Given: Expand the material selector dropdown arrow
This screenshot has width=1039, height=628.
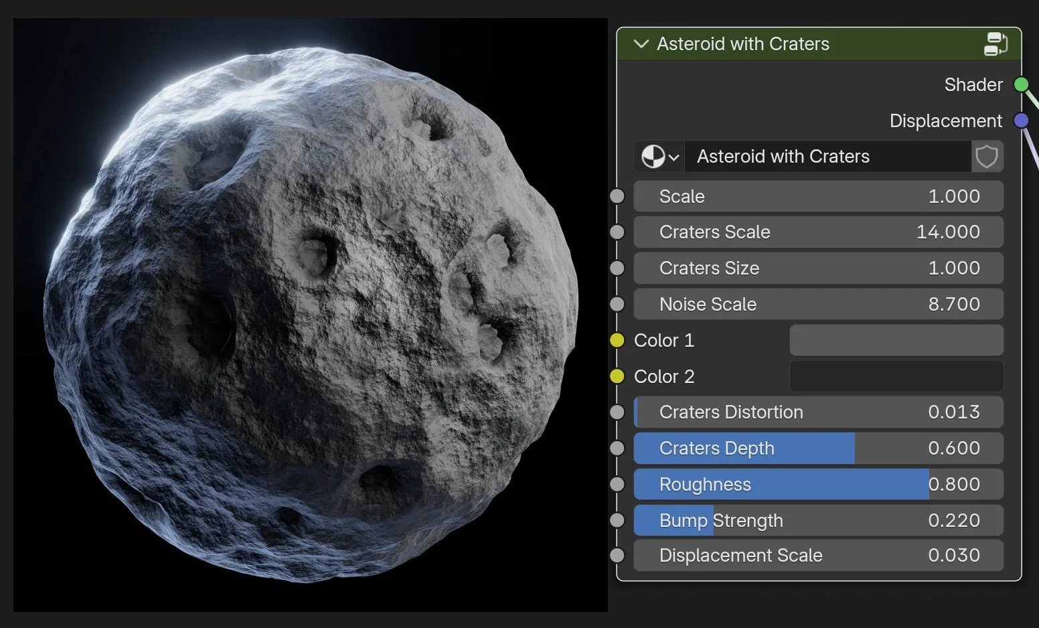Looking at the screenshot, I should pyautogui.click(x=673, y=156).
